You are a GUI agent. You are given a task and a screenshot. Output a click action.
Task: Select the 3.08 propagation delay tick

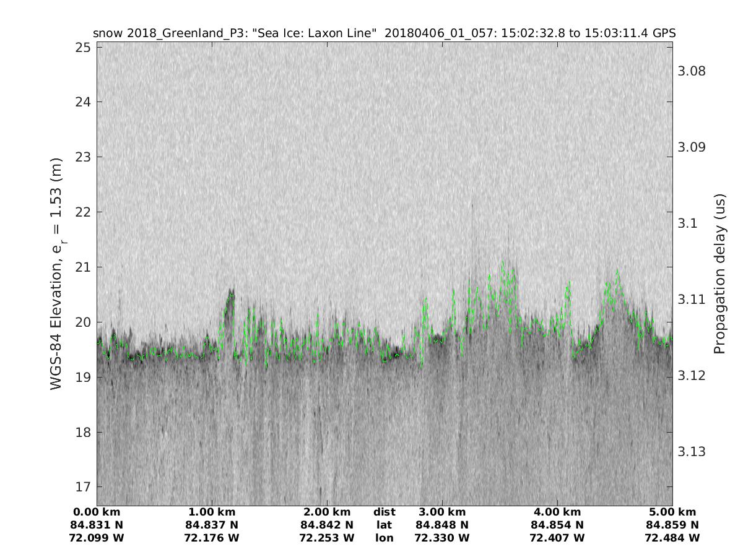pyautogui.click(x=692, y=71)
